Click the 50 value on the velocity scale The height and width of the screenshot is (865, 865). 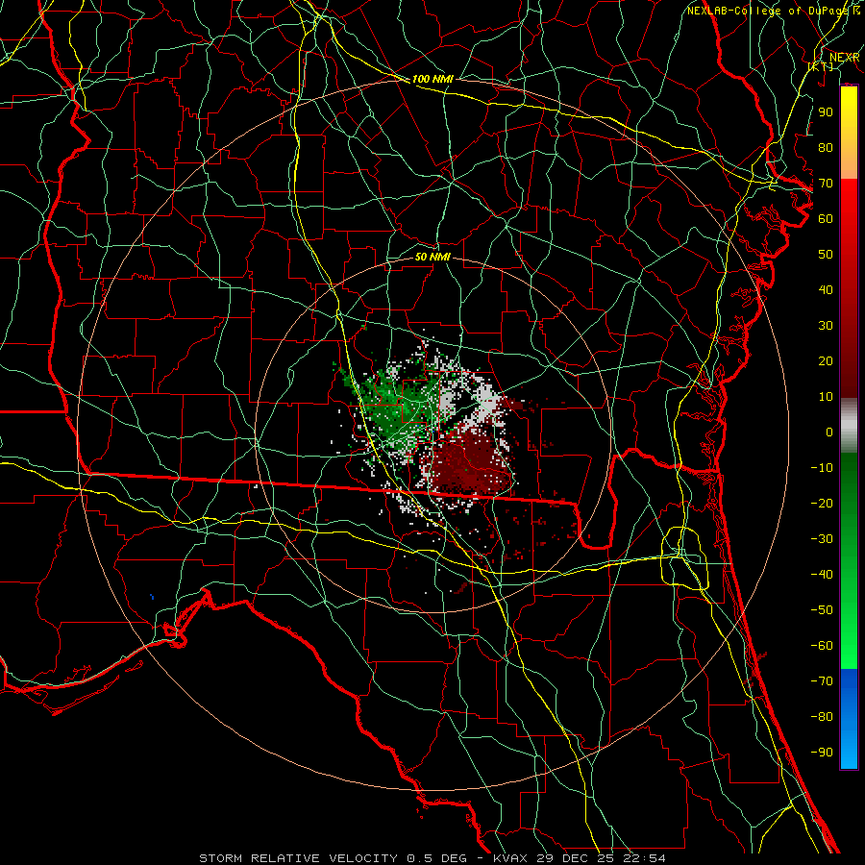[x=826, y=255]
